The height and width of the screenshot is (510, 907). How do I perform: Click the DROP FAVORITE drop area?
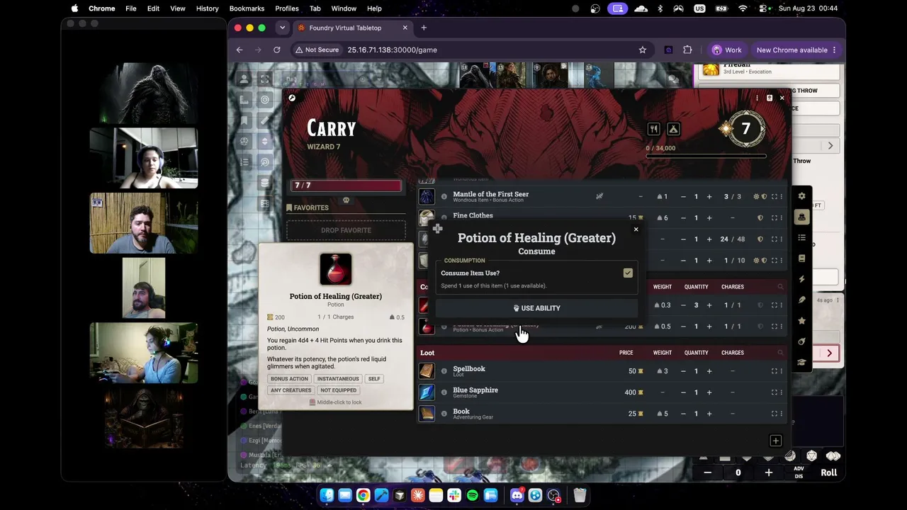[346, 230]
